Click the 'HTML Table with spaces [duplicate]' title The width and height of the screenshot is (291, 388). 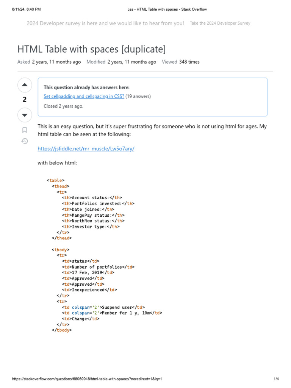(x=91, y=49)
